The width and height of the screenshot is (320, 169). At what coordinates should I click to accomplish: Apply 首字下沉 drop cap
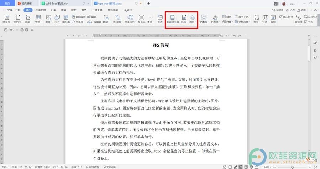click(241, 17)
